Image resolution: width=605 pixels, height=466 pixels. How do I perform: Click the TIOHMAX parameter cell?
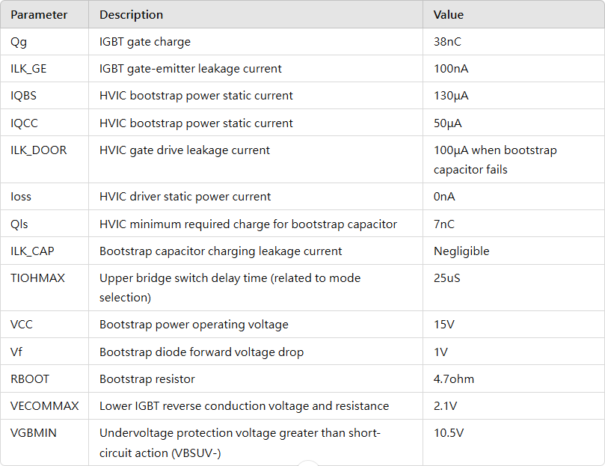pos(37,278)
